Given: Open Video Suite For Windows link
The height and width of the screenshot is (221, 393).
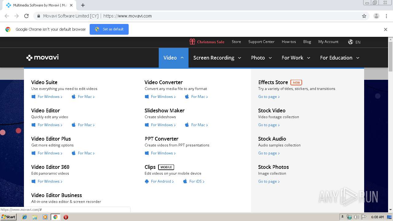Looking at the screenshot, I should click(x=50, y=97).
